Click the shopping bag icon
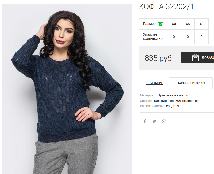214x174 pixels. pos(195,57)
